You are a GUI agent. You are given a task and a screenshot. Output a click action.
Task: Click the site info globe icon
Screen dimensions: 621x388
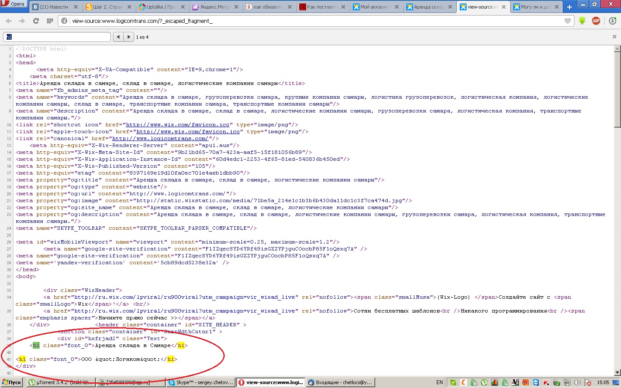[x=64, y=21]
